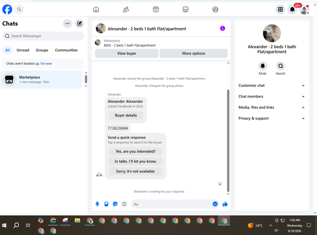Send quick response Yes, are you interested?
The height and width of the screenshot is (235, 317).
[x=136, y=151]
